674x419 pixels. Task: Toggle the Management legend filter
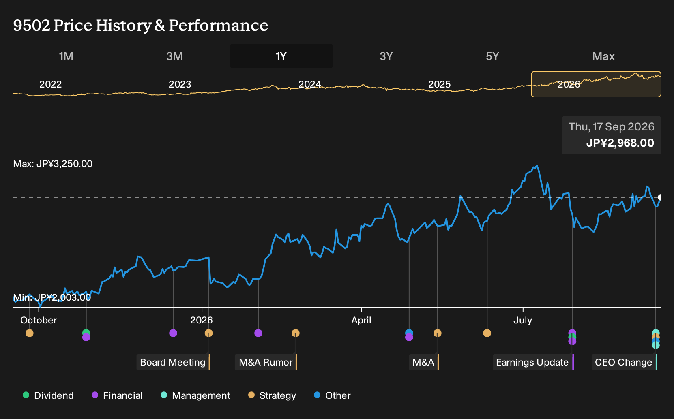(x=195, y=395)
